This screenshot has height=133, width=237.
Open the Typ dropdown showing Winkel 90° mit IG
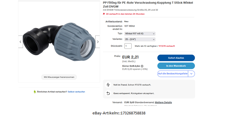click(140, 34)
